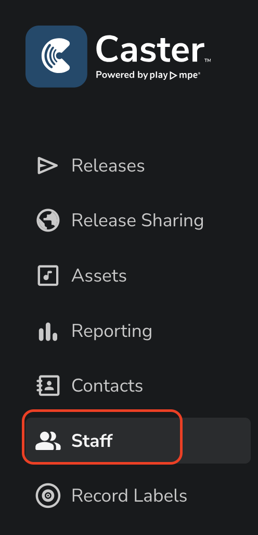Screen dimensions: 258x535
Task: Click the TM symbol beside Caster
Action: point(208,60)
